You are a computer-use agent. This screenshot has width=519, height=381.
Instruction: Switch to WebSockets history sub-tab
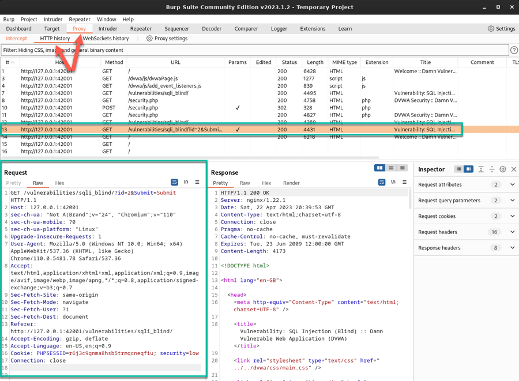[x=106, y=39]
